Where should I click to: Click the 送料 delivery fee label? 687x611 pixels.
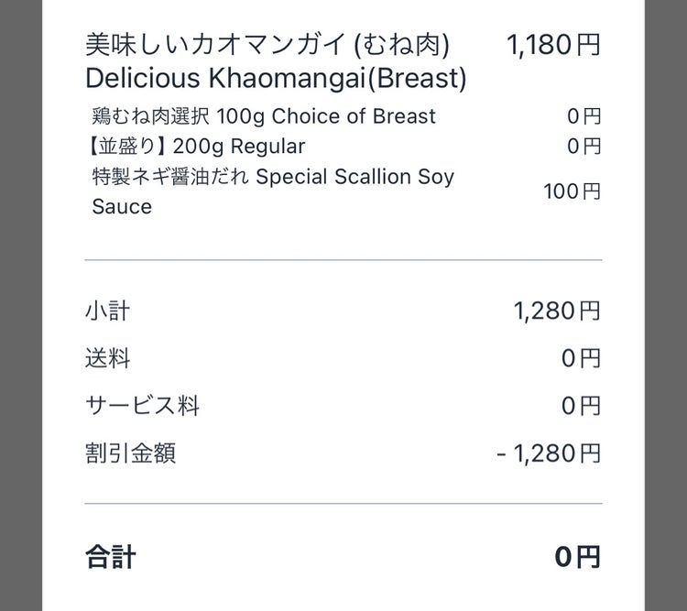(x=107, y=358)
